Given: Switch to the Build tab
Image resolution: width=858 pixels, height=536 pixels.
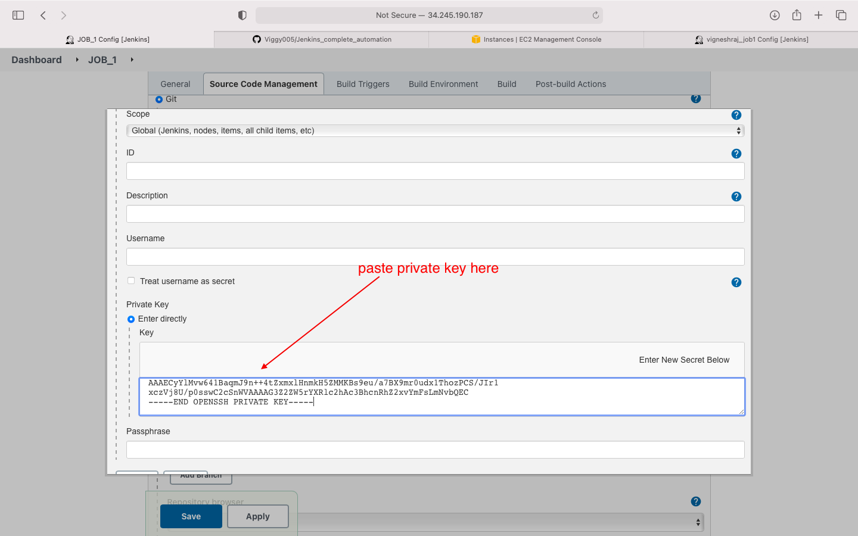Looking at the screenshot, I should (507, 84).
